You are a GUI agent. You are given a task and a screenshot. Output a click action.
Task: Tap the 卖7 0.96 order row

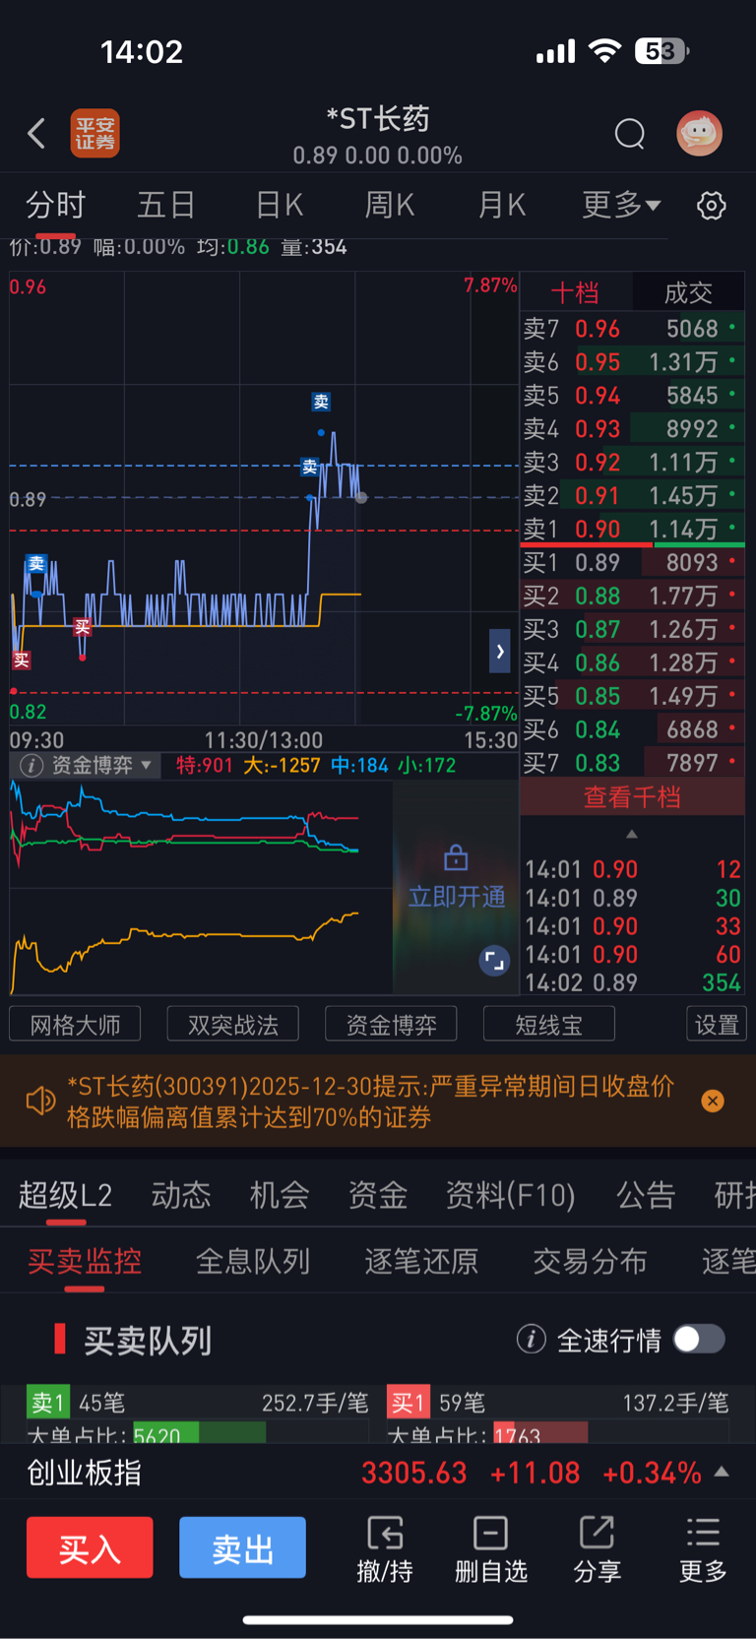[633, 328]
